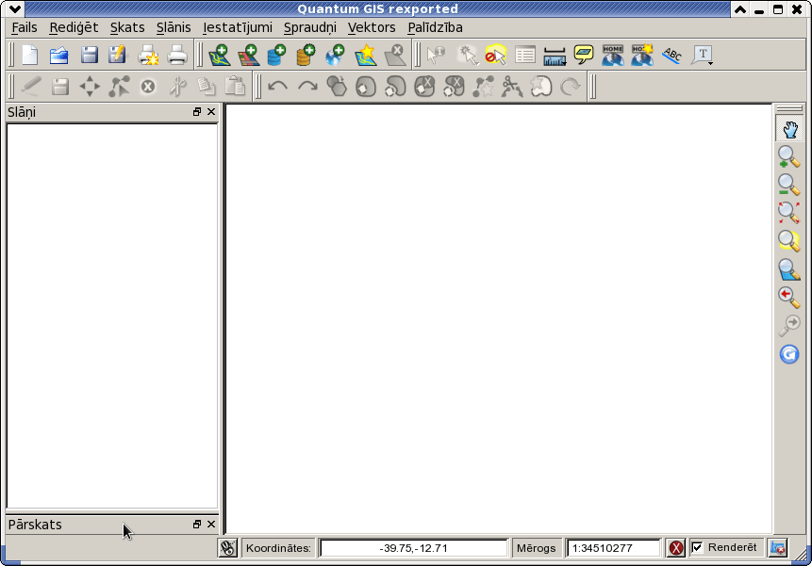The height and width of the screenshot is (566, 812).
Task: Select the pan map hand tool
Action: tap(789, 129)
